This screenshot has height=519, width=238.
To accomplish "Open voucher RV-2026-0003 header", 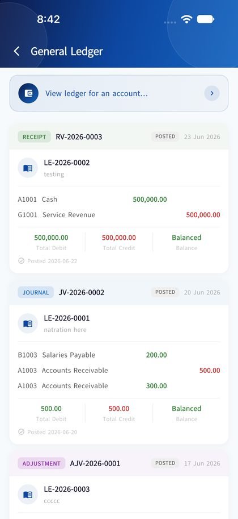I will point(119,136).
